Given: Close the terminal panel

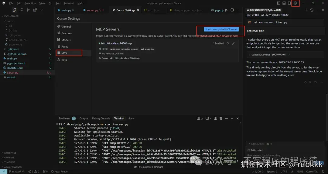Looking at the screenshot, I should click(237, 119).
